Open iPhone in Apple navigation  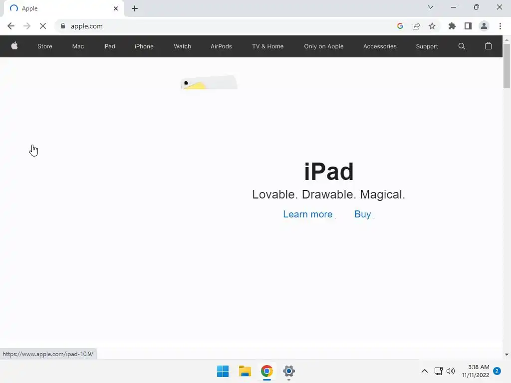tap(144, 46)
